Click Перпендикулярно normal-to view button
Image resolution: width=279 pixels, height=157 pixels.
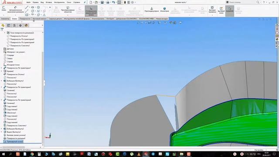click(152, 10)
